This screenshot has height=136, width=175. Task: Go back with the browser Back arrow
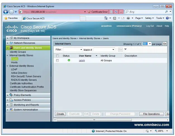coord(6,12)
